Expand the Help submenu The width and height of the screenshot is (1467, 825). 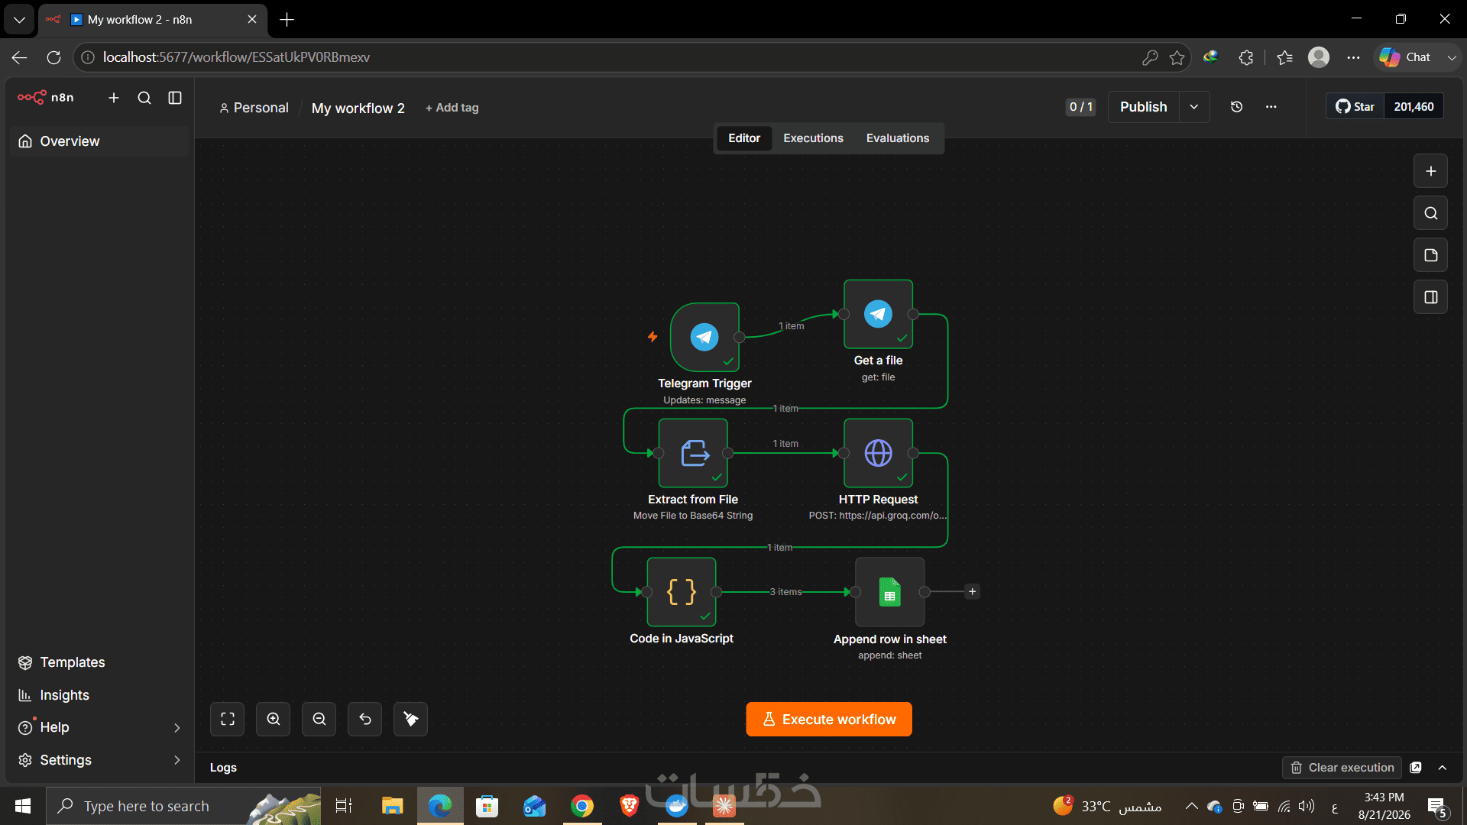click(x=177, y=728)
